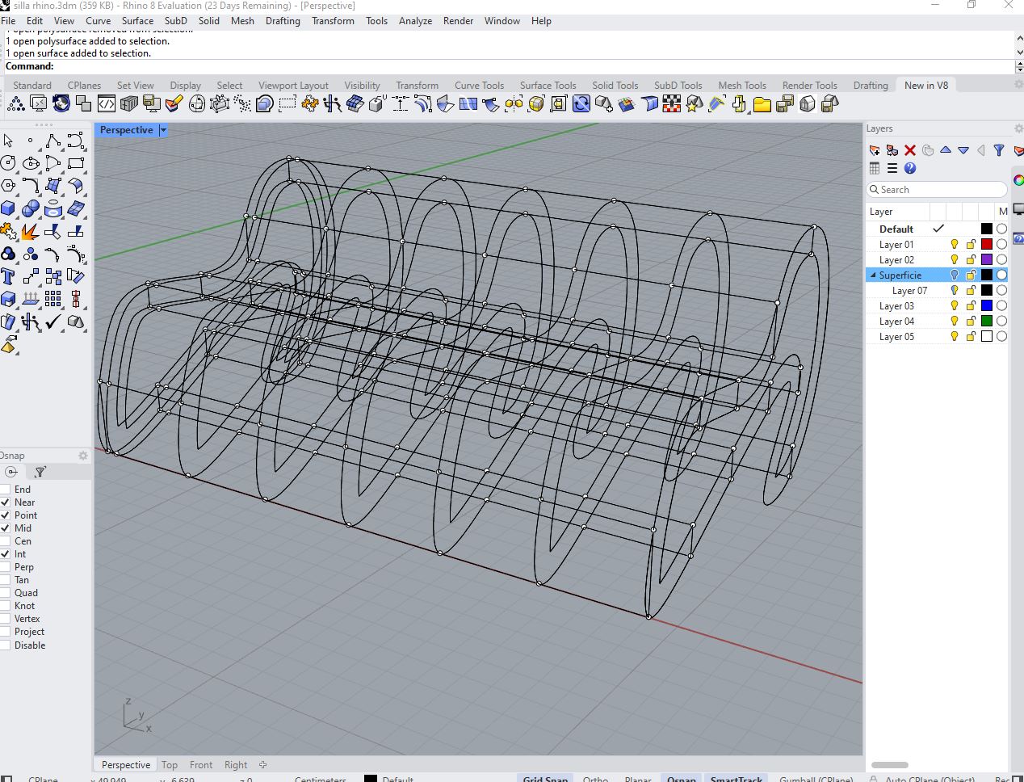Open the Layers panel filter dropdown
The width and height of the screenshot is (1024, 782).
pyautogui.click(x=999, y=150)
